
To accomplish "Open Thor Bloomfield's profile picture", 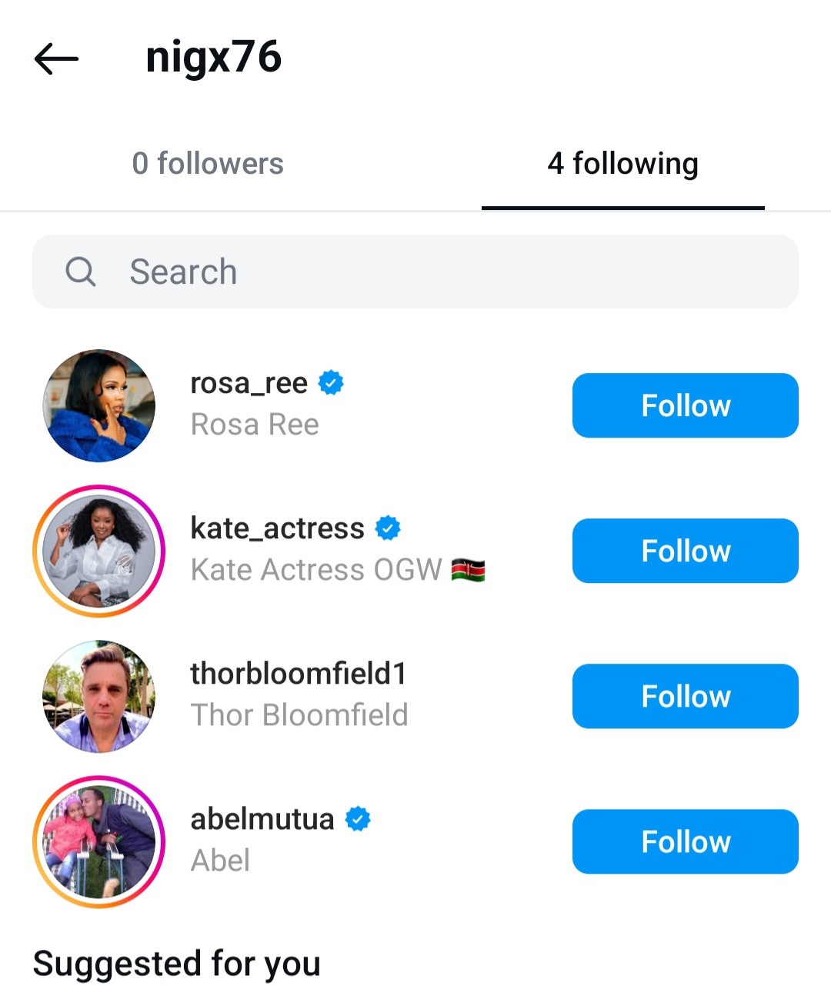I will [x=98, y=696].
